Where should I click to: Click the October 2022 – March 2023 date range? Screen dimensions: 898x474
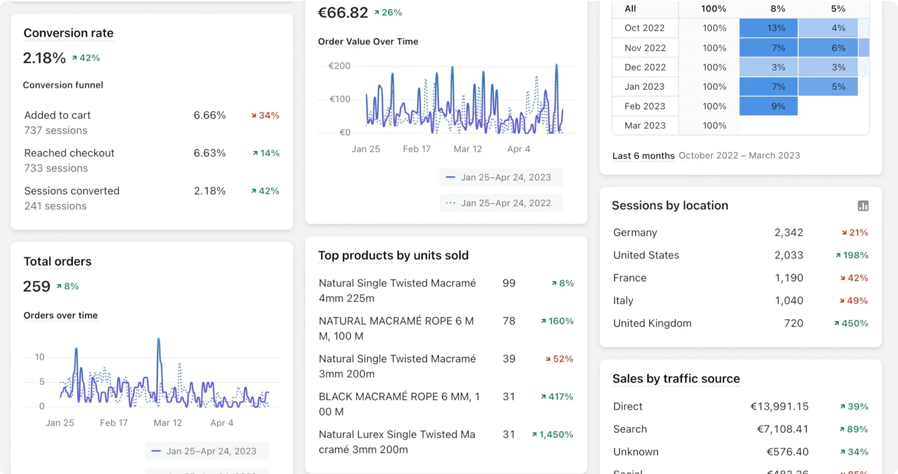tap(739, 155)
